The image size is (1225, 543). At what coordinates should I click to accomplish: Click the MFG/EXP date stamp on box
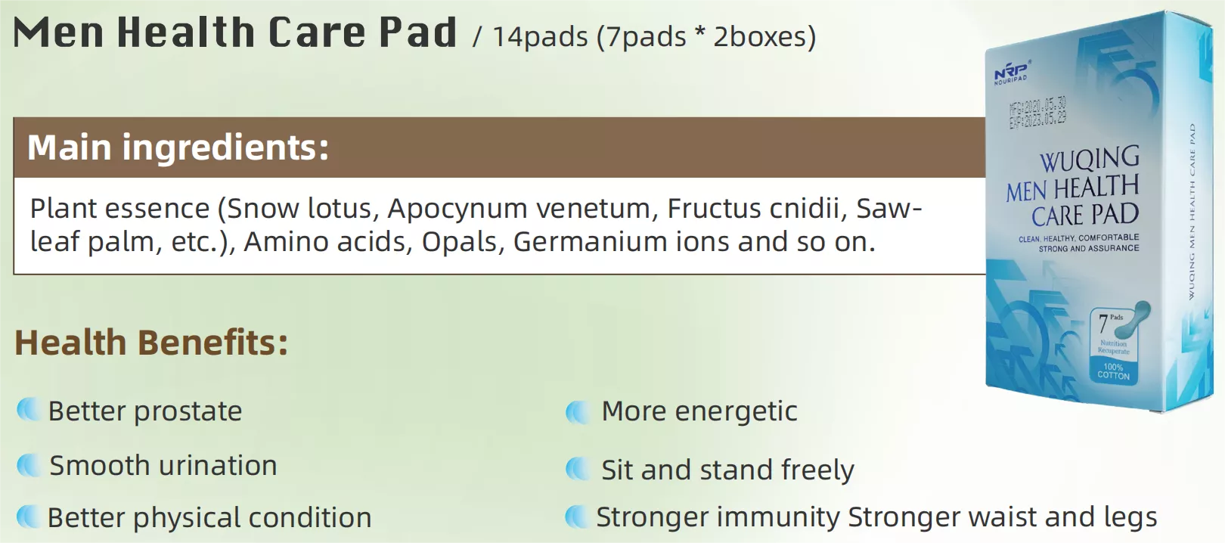tap(1037, 112)
